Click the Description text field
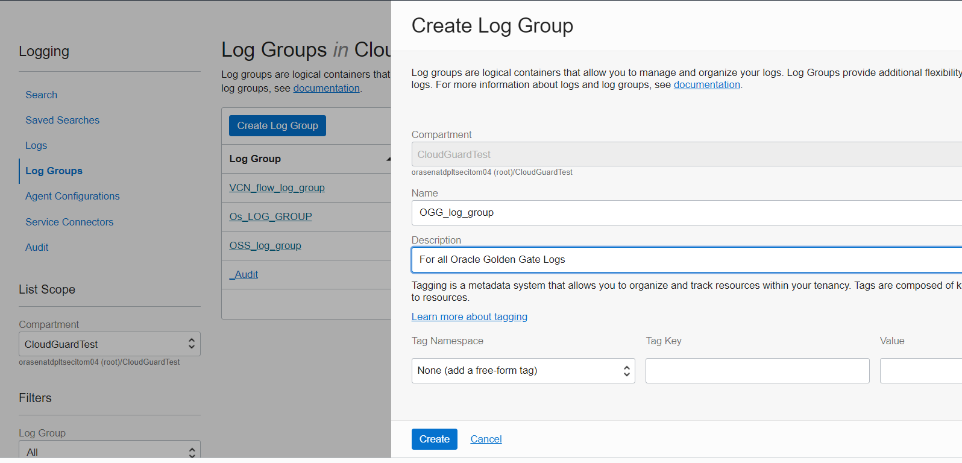 tap(687, 260)
